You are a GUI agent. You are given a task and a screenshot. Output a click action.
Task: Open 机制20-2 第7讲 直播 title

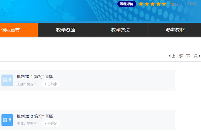point(35,117)
